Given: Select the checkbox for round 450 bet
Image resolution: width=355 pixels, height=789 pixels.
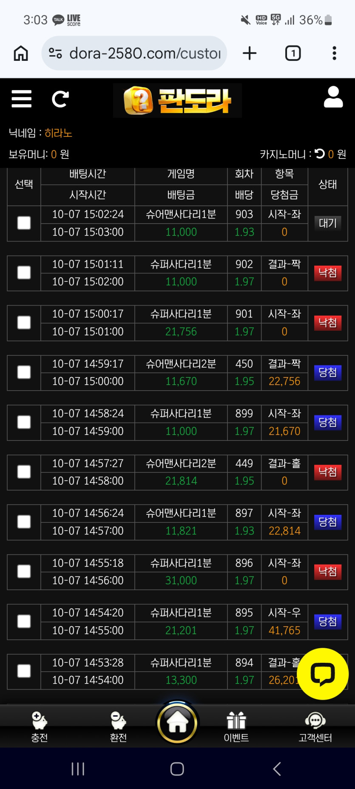Looking at the screenshot, I should click(24, 372).
